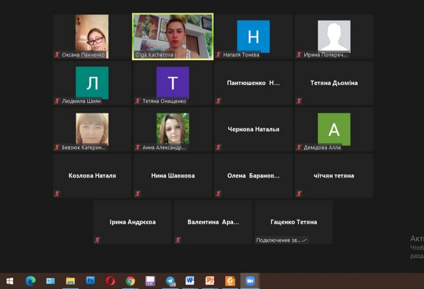The image size is (424, 289).
Task: Open the Windows Start menu
Action: (10, 281)
